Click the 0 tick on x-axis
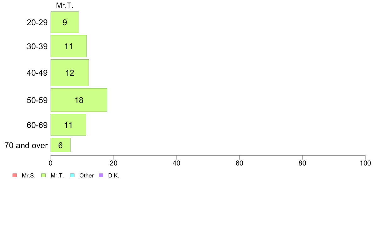 (51, 163)
